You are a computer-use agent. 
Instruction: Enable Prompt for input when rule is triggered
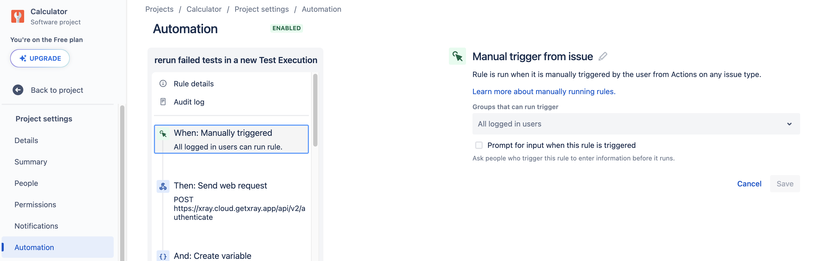(x=479, y=145)
